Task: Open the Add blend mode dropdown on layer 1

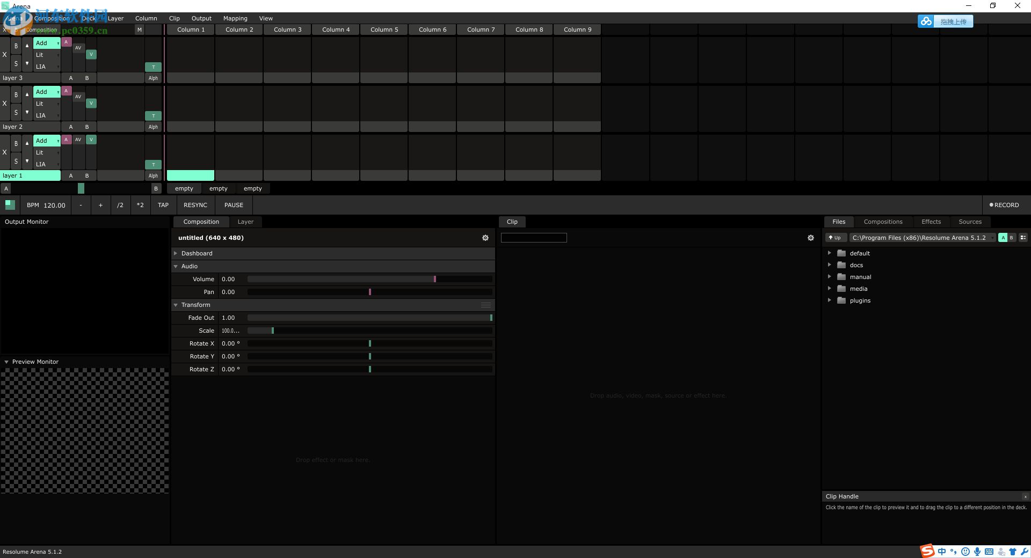Action: [47, 141]
